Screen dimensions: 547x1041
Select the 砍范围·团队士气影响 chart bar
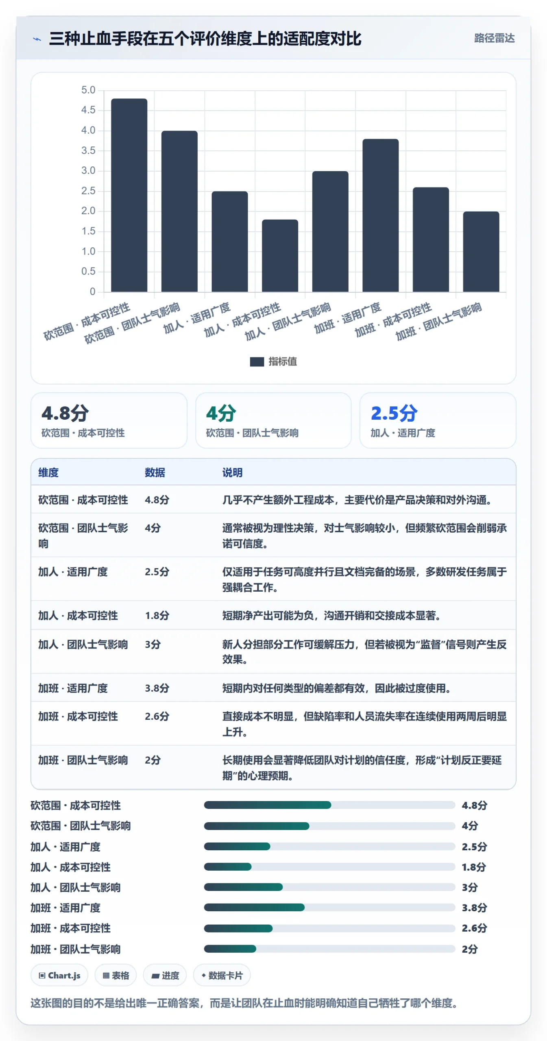coord(179,211)
